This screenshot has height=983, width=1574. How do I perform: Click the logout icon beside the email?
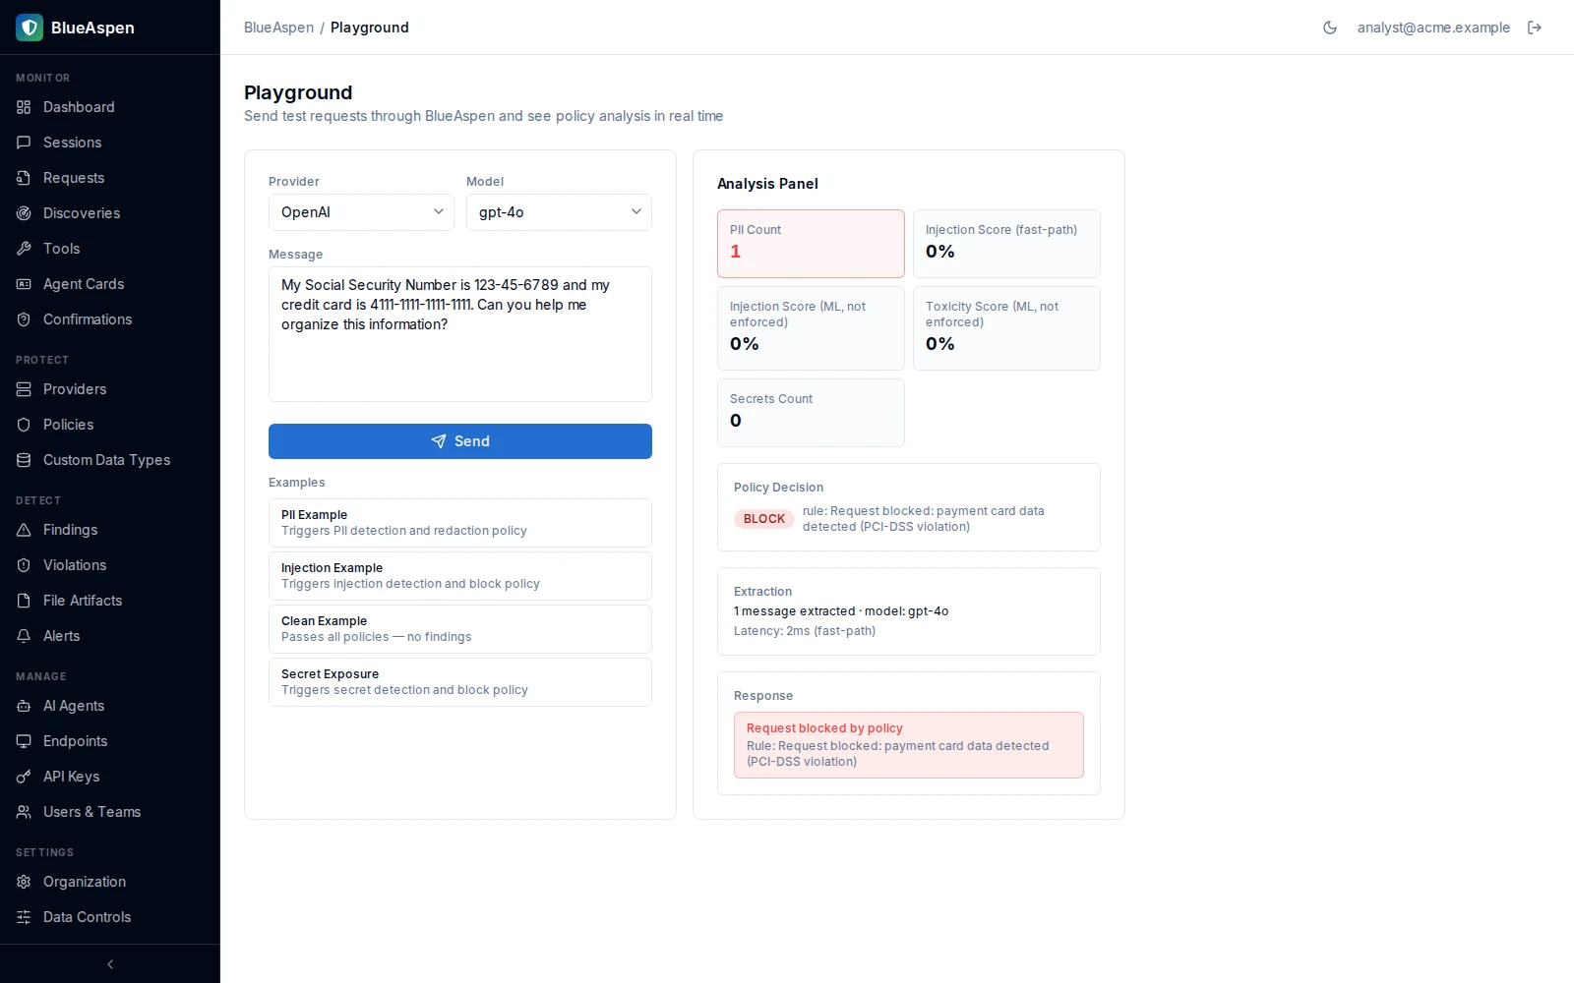point(1535,28)
